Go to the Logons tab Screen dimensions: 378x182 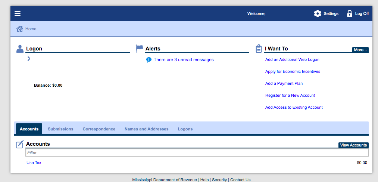(185, 129)
